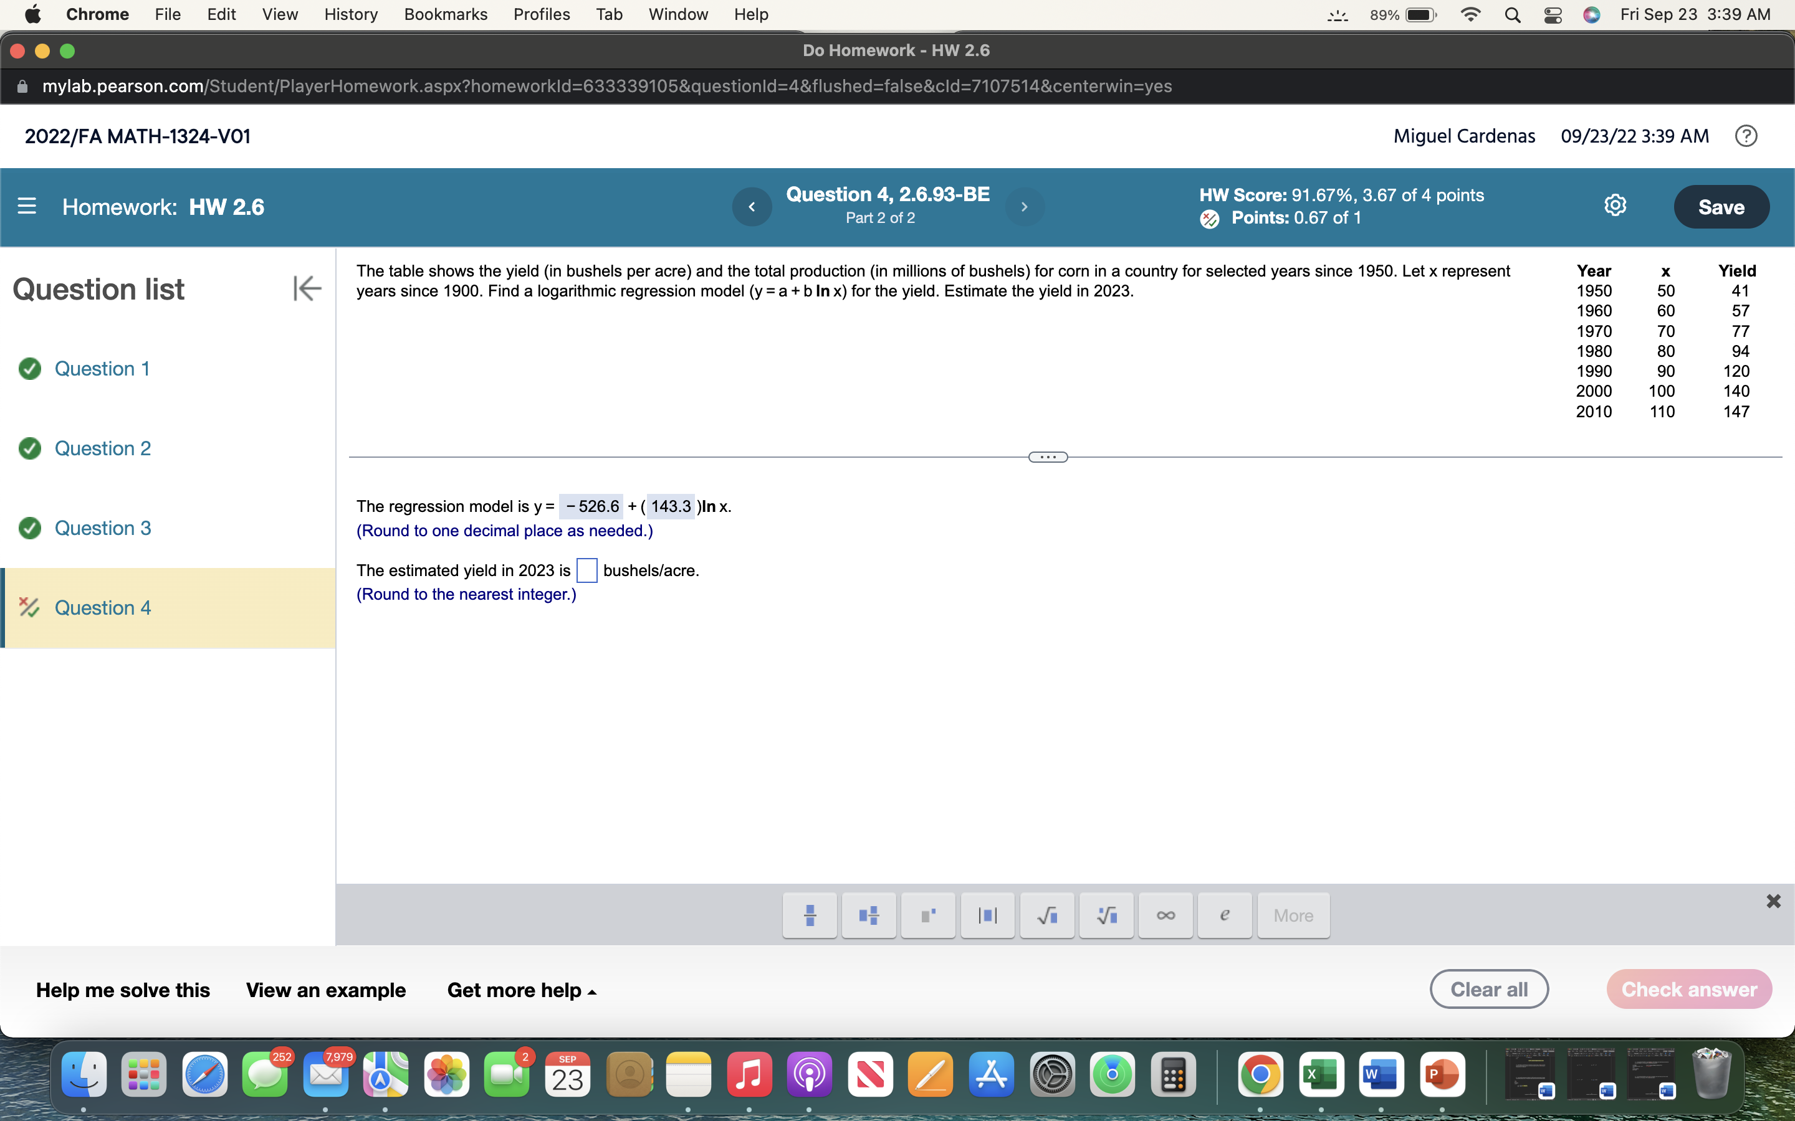
Task: Open help via the question mark icon
Action: [1747, 136]
